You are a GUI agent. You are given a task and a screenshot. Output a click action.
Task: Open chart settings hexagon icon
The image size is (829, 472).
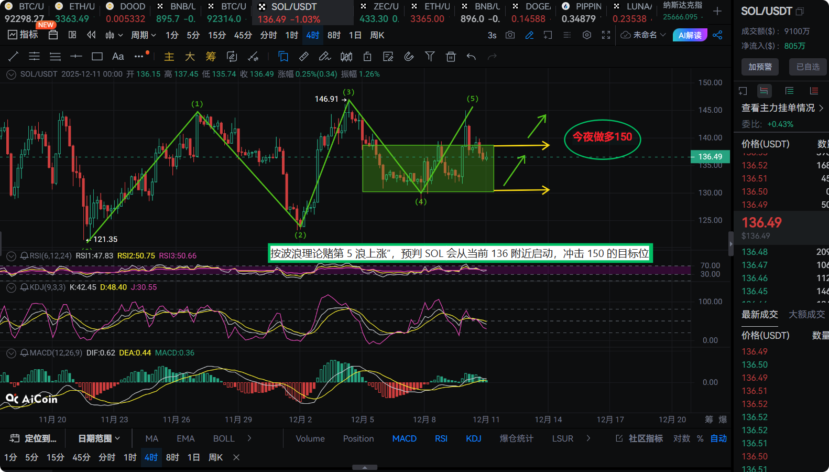(x=587, y=35)
